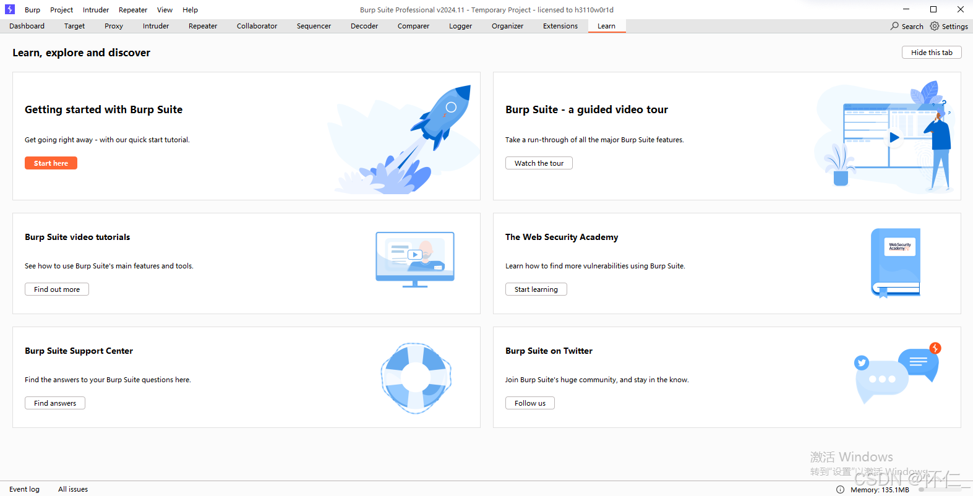The width and height of the screenshot is (973, 496).
Task: Switch to the Dashboard tab
Action: [27, 26]
